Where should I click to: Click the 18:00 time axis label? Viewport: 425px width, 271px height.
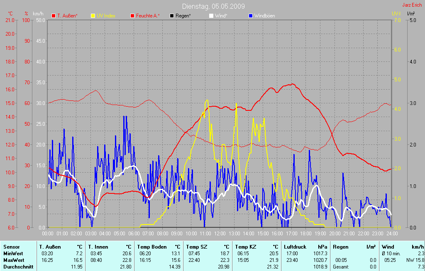(x=306, y=233)
